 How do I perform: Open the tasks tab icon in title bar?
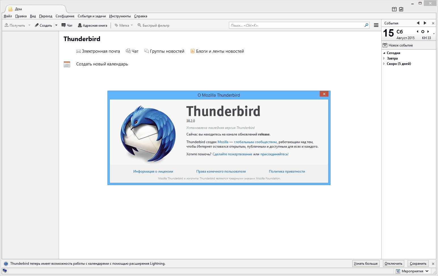[401, 9]
